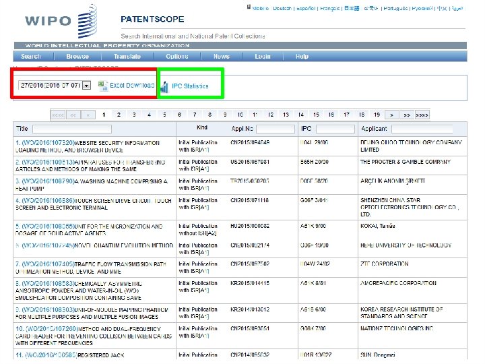
Task: Click the >>>> last page button
Action: 422,115
